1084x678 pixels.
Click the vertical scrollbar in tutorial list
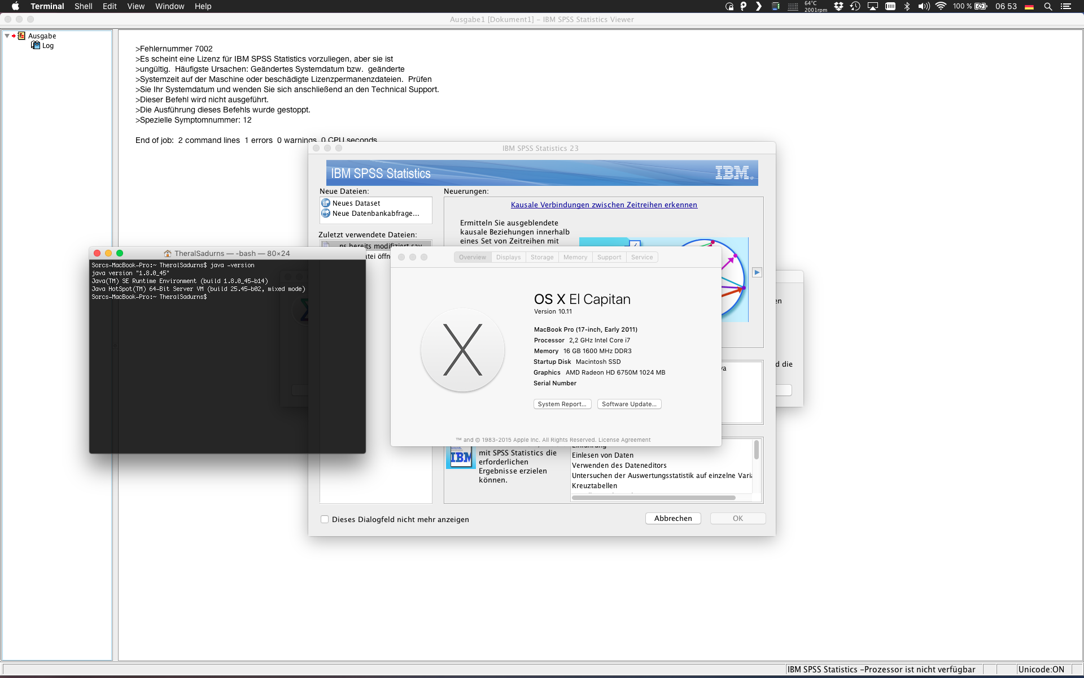pos(757,450)
